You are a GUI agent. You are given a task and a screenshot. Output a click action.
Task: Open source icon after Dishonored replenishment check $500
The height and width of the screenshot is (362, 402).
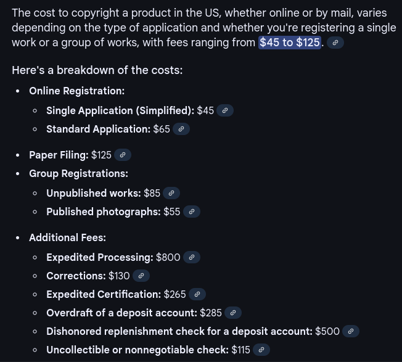[x=351, y=331]
